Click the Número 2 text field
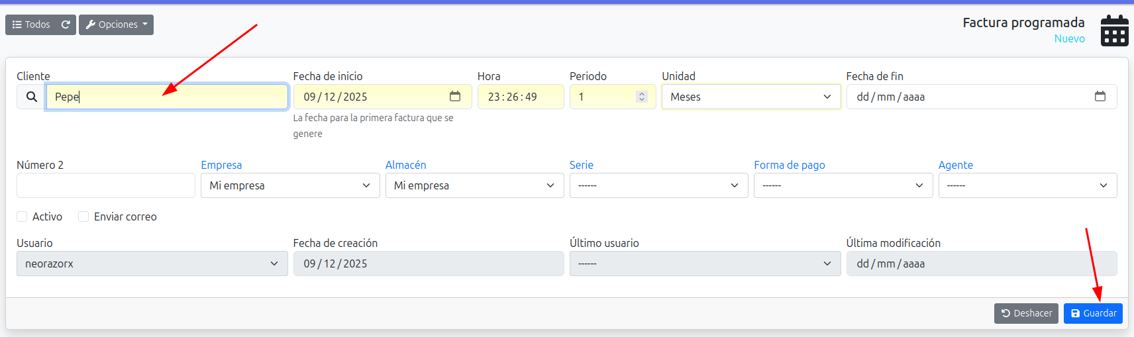Screen dimensions: 1134x337 click(106, 185)
